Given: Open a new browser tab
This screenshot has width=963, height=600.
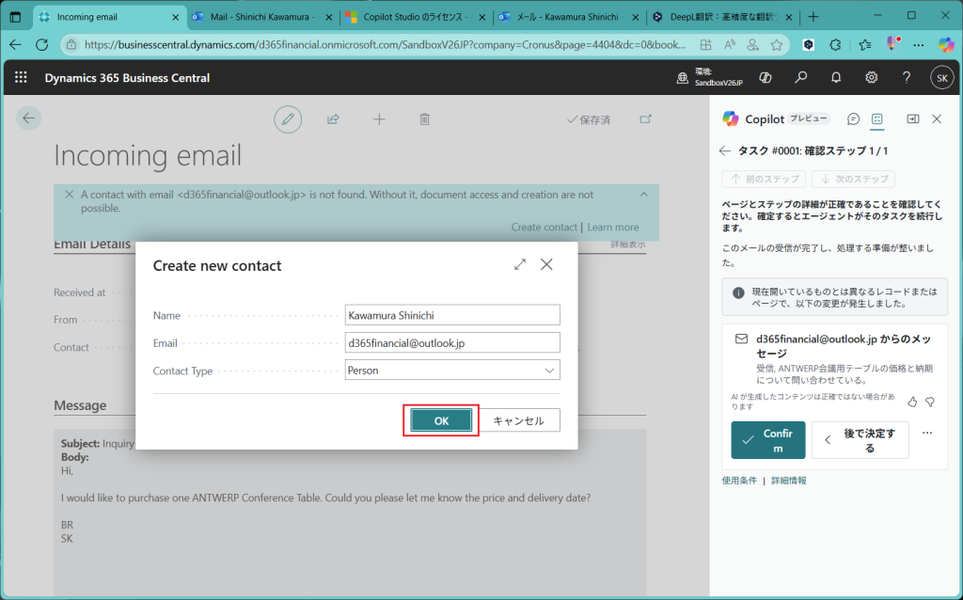Looking at the screenshot, I should (813, 17).
